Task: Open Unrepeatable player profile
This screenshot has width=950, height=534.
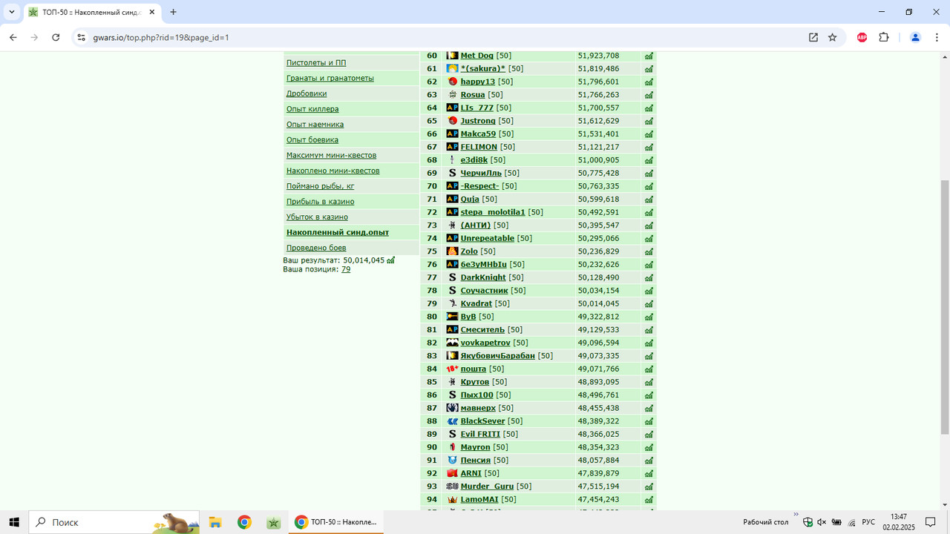Action: coord(488,239)
